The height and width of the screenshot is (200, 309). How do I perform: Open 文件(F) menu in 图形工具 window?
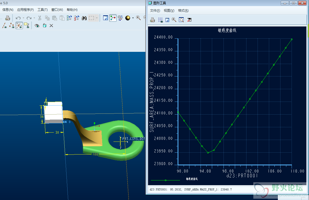[155, 11]
